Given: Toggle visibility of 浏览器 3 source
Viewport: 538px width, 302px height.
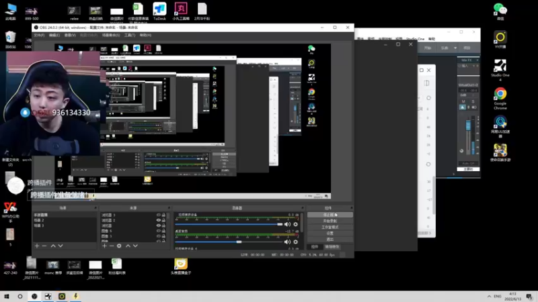Looking at the screenshot, I should coord(158,215).
